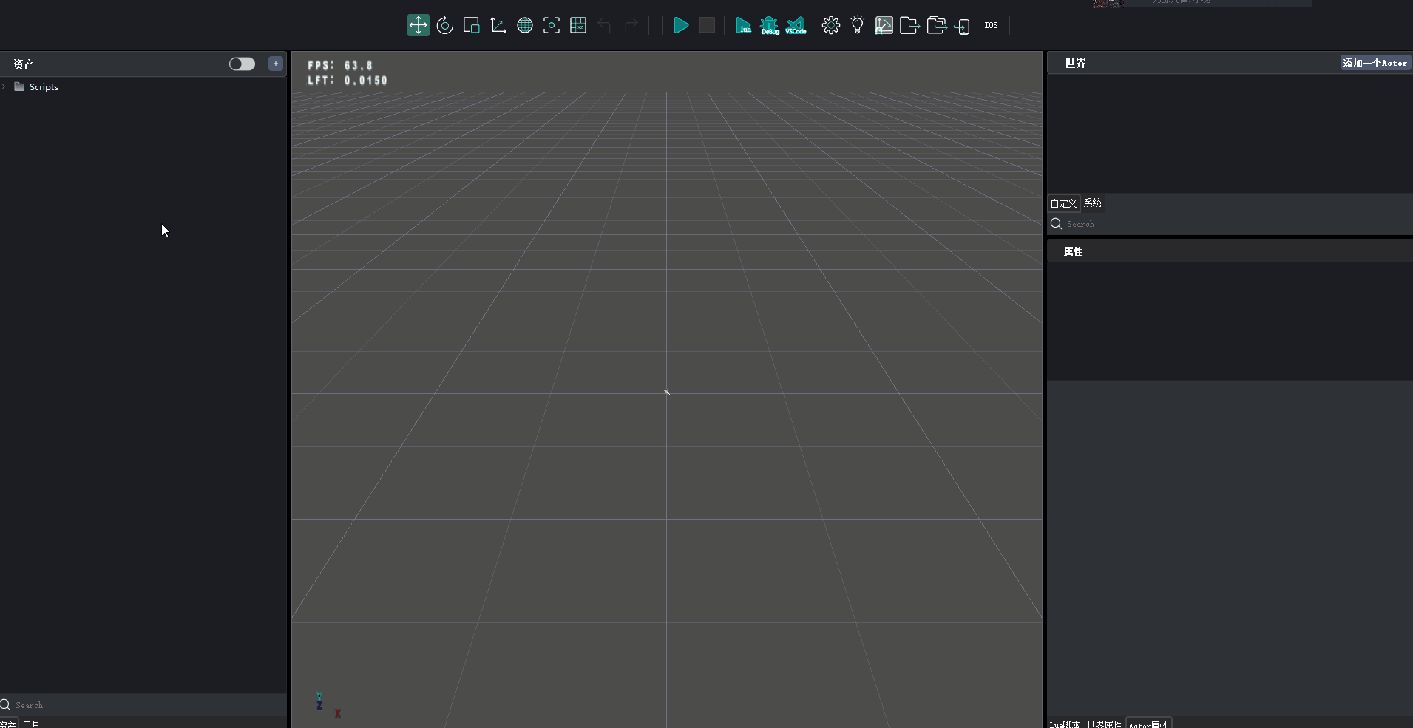Image resolution: width=1413 pixels, height=728 pixels.
Task: Open project in VSCode
Action: [796, 25]
